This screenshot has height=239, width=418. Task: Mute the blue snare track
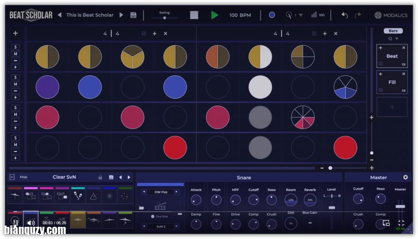point(16,84)
